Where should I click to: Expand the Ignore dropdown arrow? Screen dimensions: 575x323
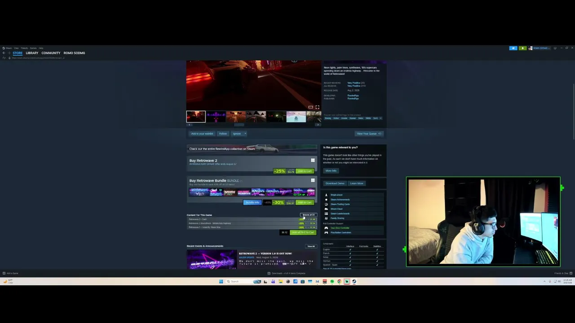pos(244,134)
